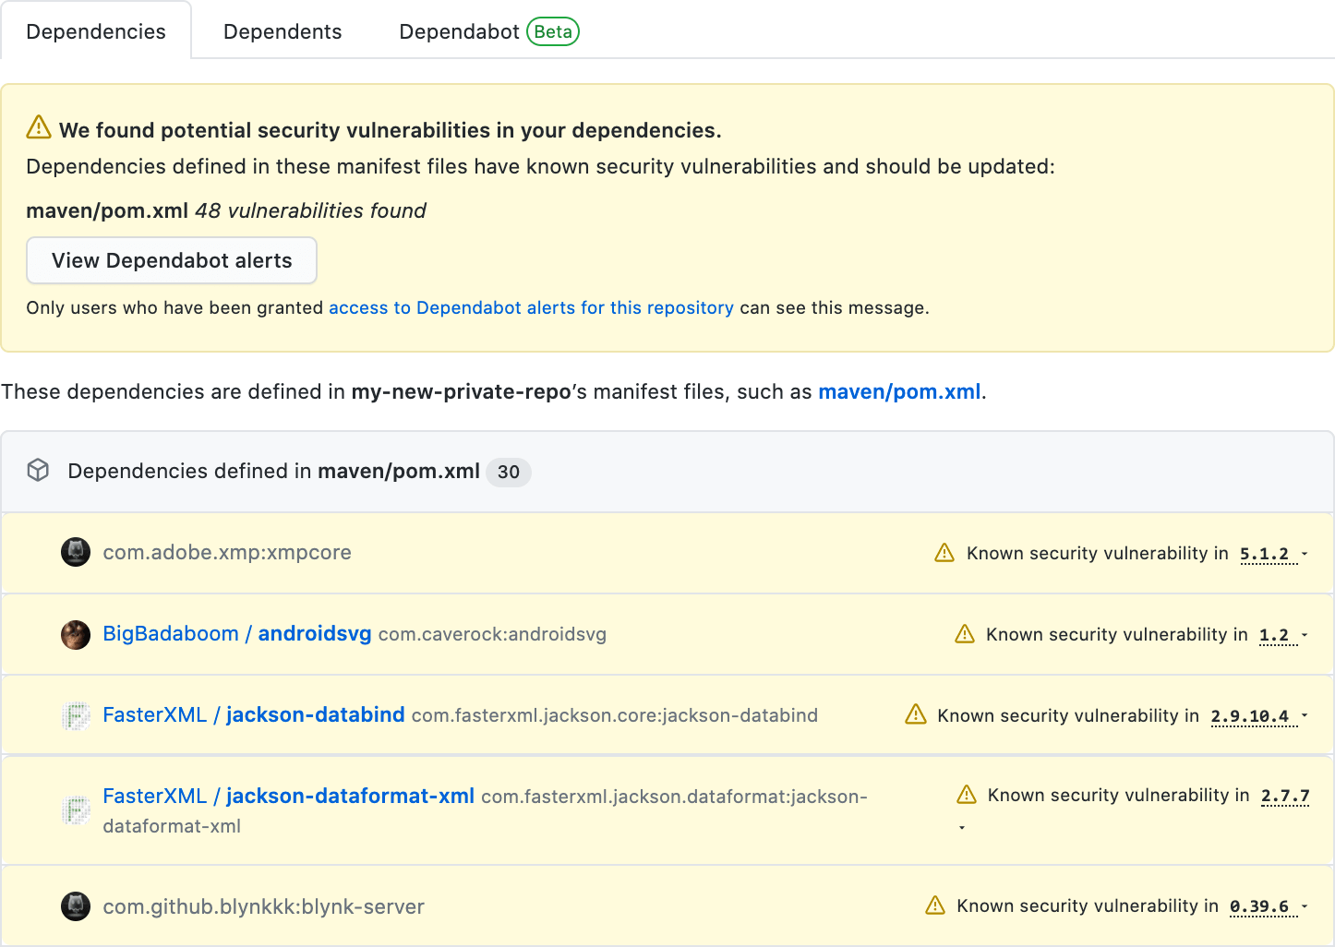
Task: Click the vulnerability warning icon for androidsvg
Action: [965, 634]
